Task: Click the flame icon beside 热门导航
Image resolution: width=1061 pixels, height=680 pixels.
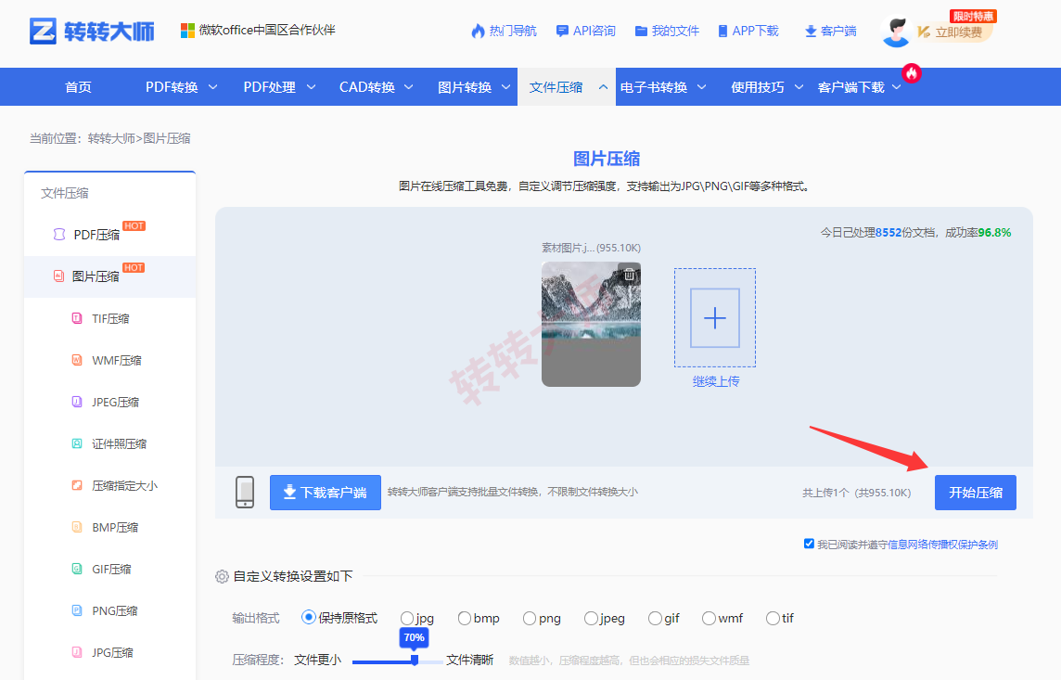Action: point(479,32)
